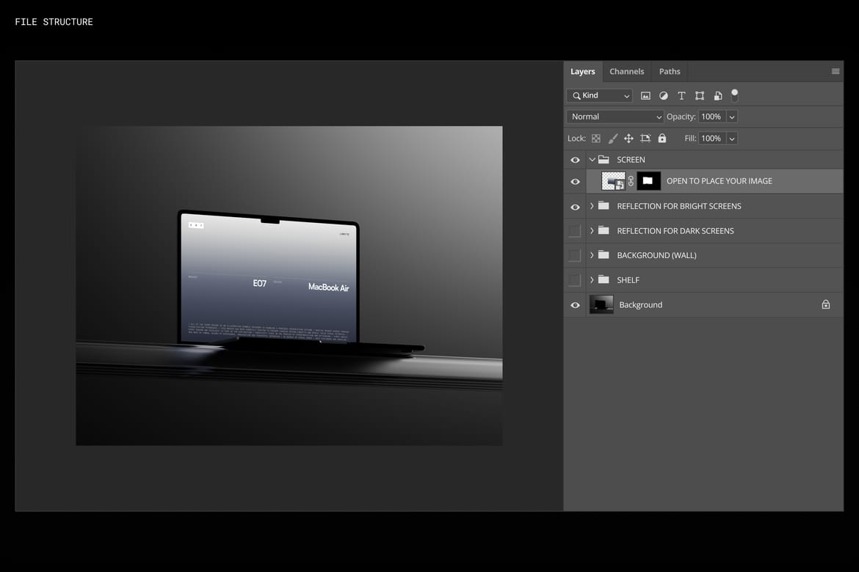Click the MacBook screen in the canvas

(269, 279)
